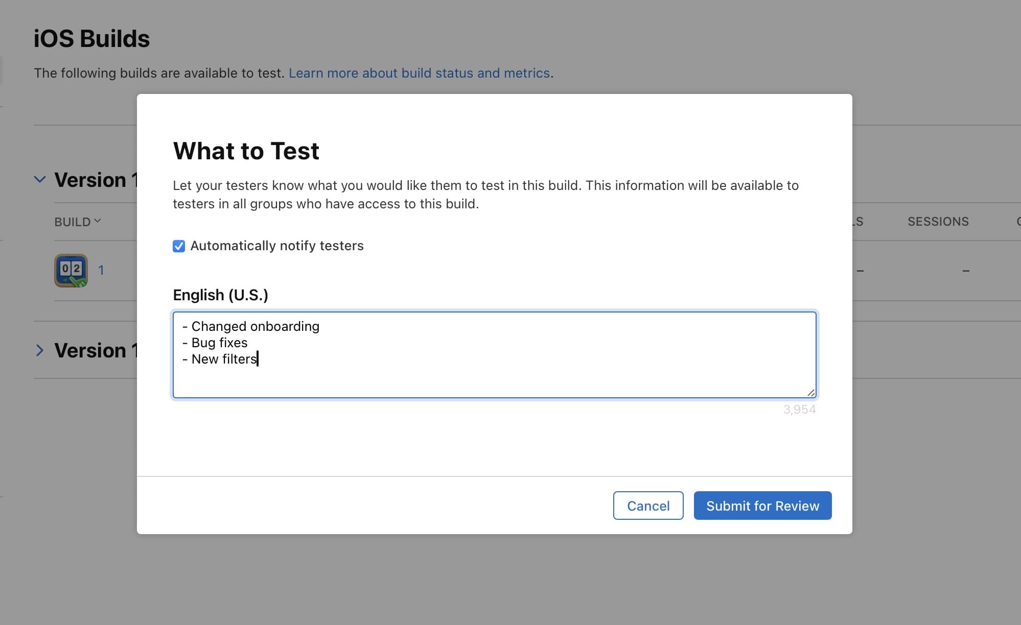Click Submit for Review button
This screenshot has width=1021, height=625.
click(762, 506)
